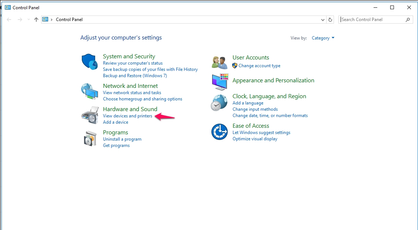Open the View by Category dropdown

pyautogui.click(x=323, y=38)
